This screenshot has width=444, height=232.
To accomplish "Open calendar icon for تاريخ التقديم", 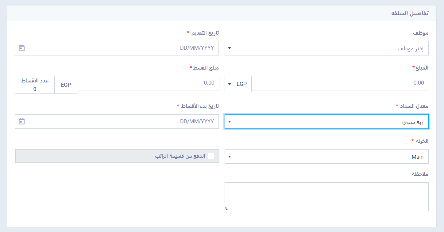I will (21, 48).
